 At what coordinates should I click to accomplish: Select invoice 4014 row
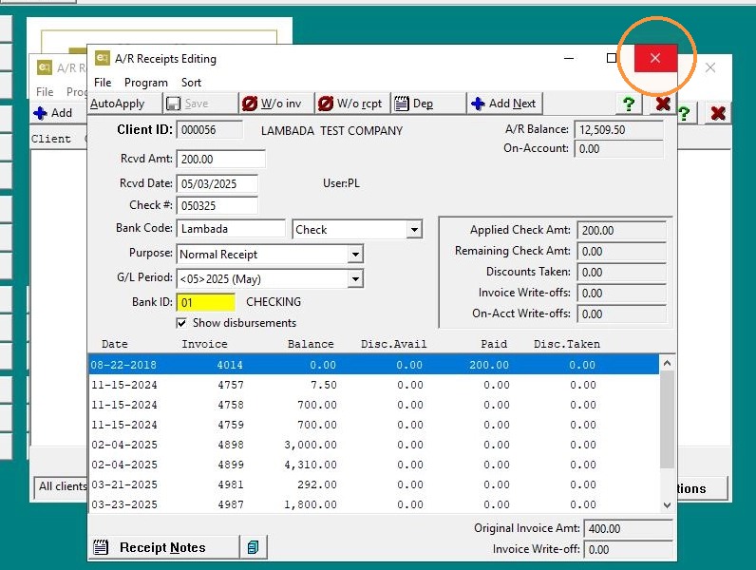coord(373,365)
